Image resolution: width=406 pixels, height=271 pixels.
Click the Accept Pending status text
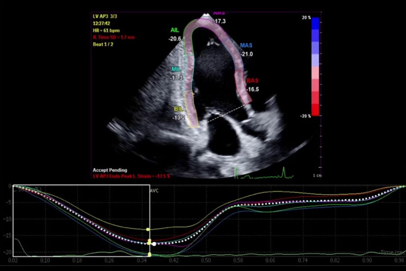tap(110, 170)
